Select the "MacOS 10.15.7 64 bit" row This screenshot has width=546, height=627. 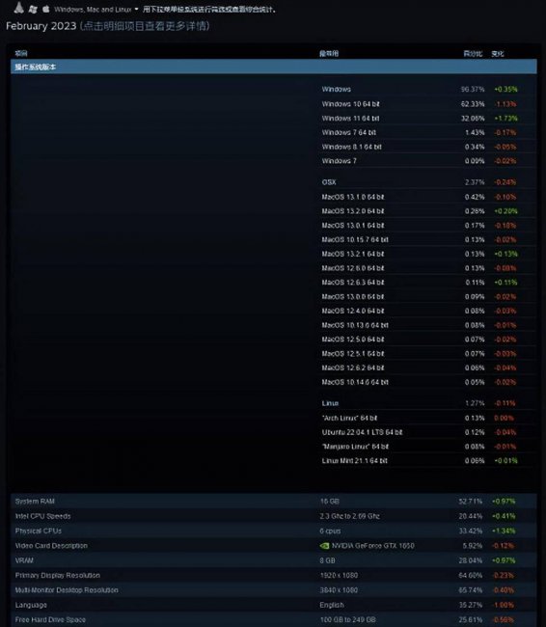pos(428,239)
